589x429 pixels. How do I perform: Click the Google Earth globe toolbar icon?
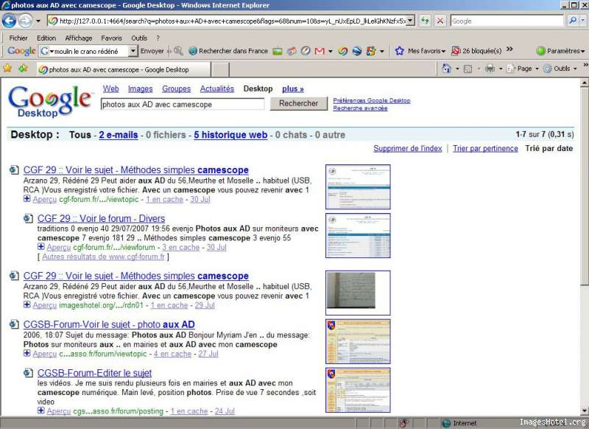point(357,51)
